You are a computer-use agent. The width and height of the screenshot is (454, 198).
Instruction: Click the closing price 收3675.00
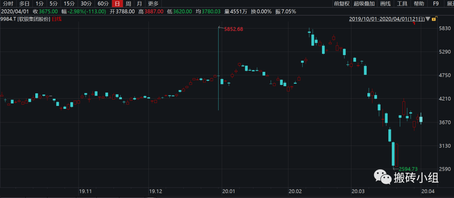click(45, 12)
